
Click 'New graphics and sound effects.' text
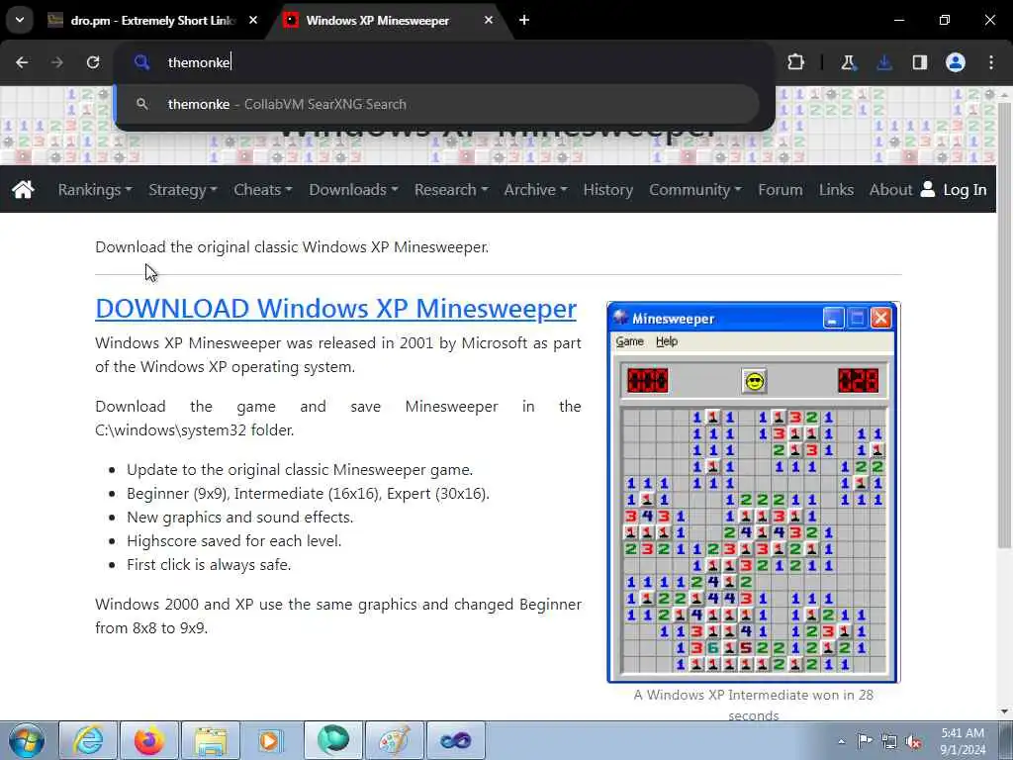pos(239,517)
